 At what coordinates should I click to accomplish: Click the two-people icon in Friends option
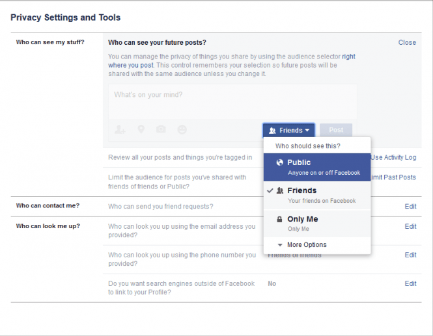point(279,191)
